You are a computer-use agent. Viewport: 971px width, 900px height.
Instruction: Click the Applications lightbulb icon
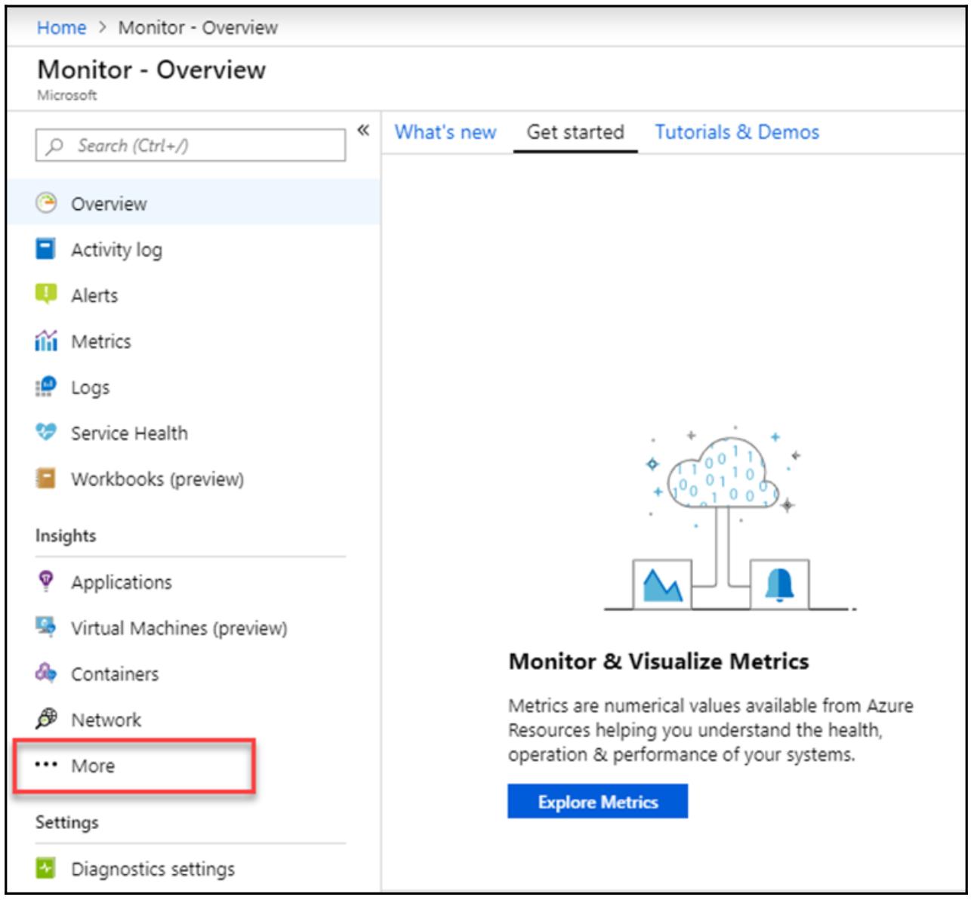[46, 581]
